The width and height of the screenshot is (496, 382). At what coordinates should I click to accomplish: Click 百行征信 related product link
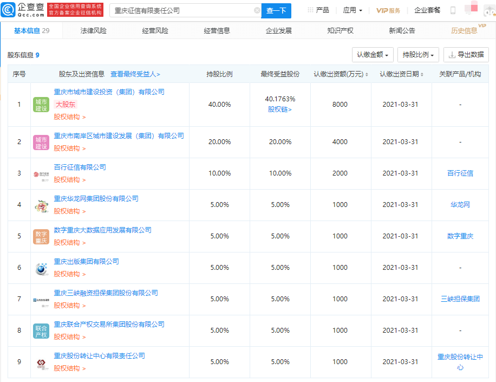point(460,173)
